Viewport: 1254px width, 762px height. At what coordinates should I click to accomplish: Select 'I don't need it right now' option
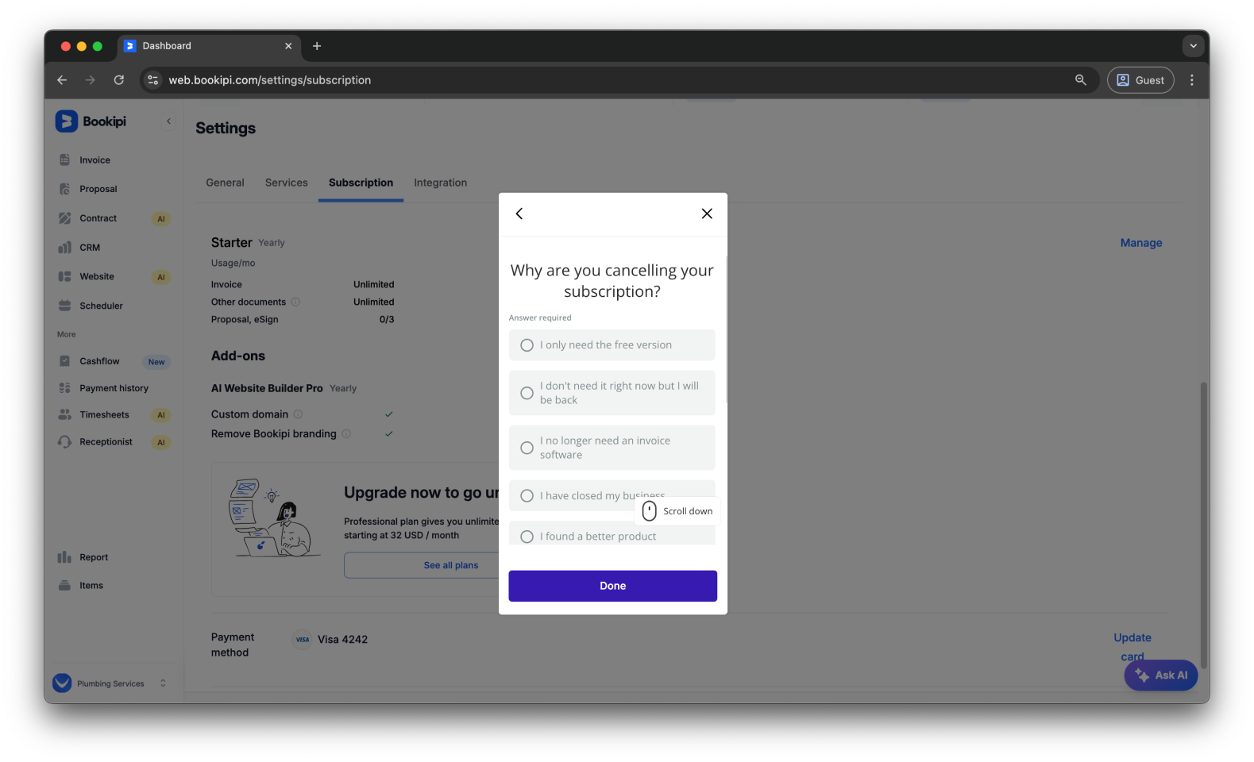(x=612, y=393)
